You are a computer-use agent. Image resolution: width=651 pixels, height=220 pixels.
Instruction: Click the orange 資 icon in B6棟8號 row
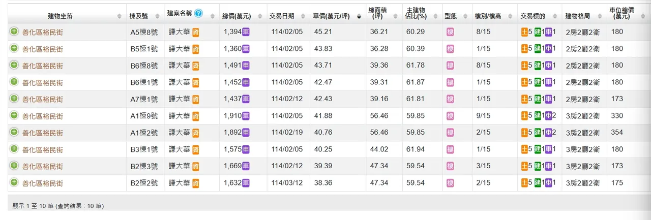tap(195, 66)
